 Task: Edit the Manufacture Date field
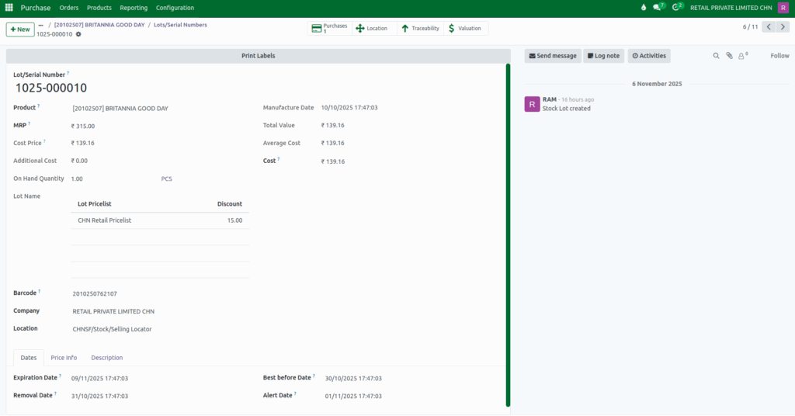349,107
